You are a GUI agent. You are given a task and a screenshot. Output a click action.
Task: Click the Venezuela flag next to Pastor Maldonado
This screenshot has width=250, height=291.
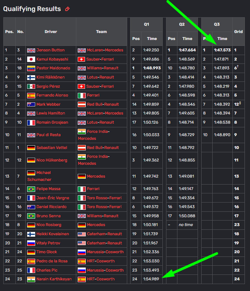point(31,68)
